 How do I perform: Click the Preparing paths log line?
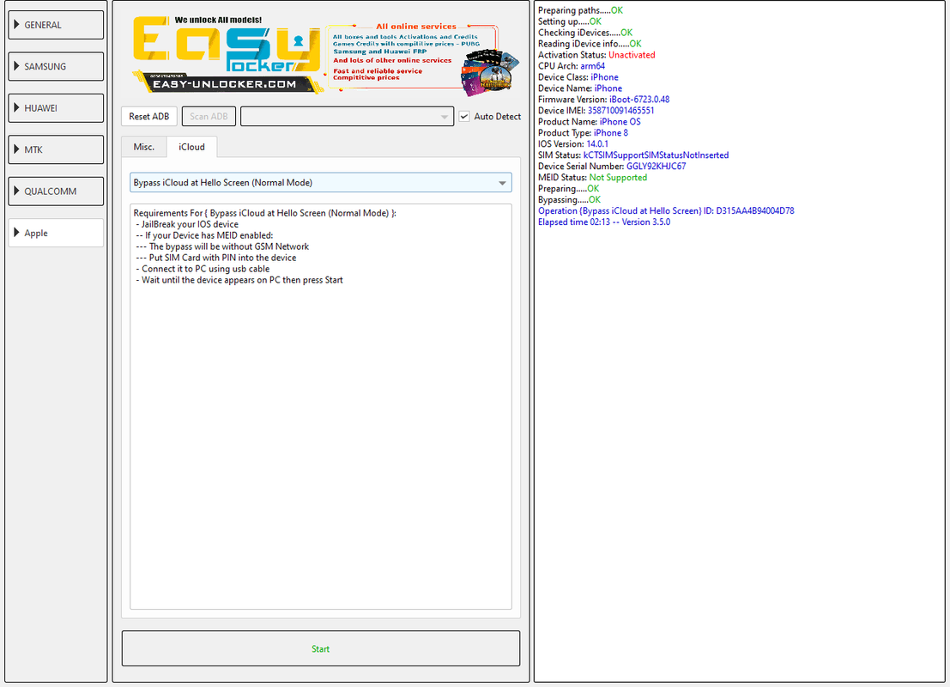[580, 10]
